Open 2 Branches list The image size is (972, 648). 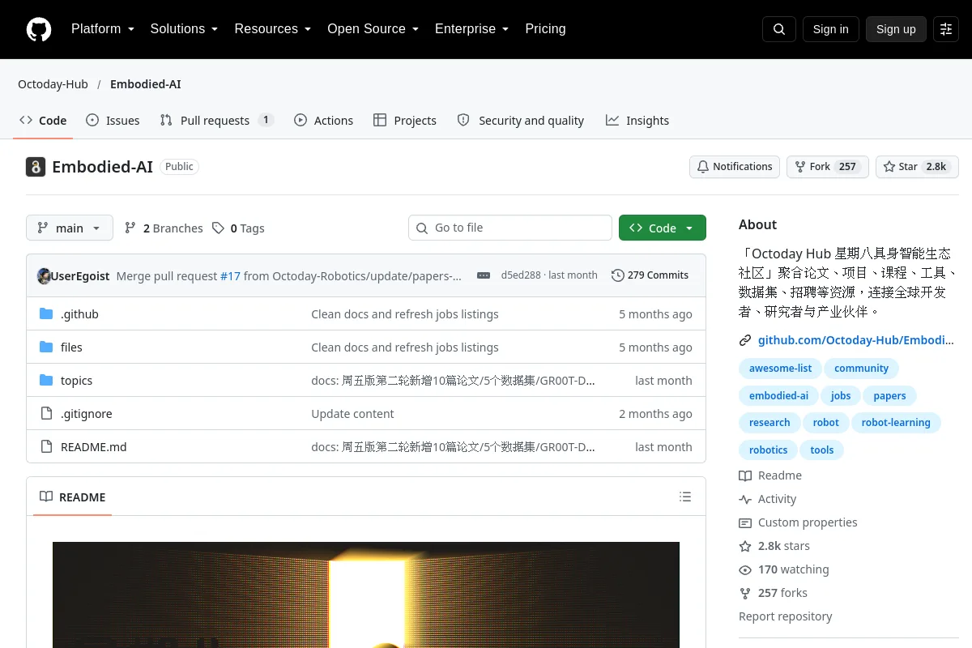coord(164,228)
